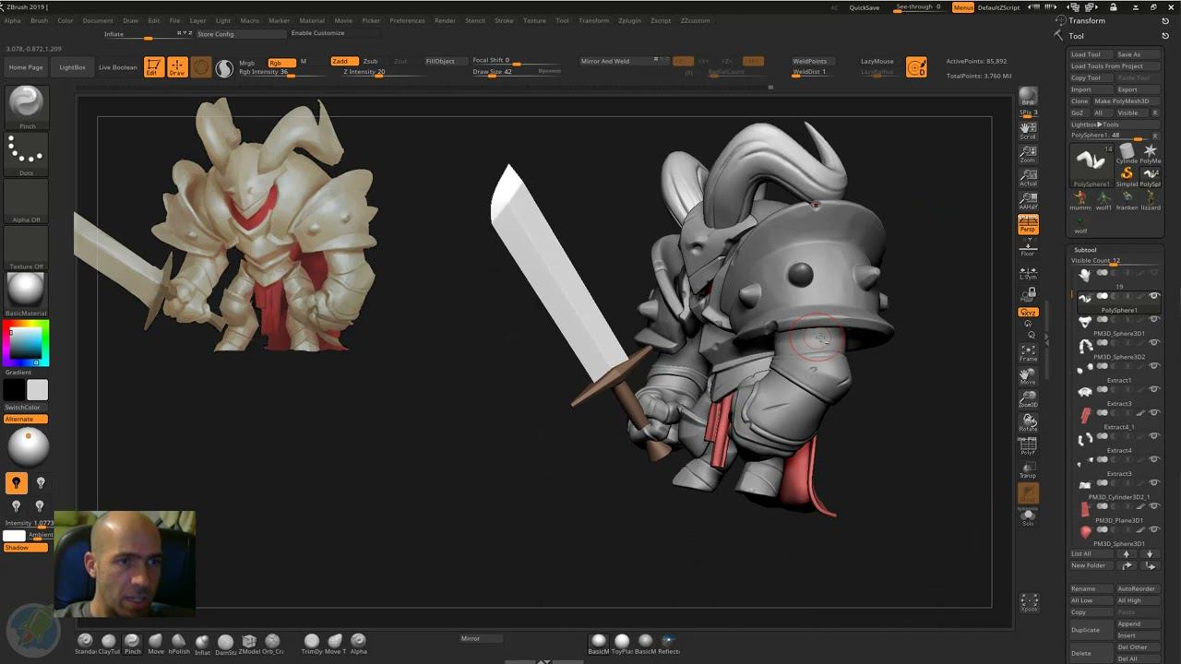This screenshot has height=664, width=1181.
Task: Open the Zplugin menu
Action: click(629, 20)
